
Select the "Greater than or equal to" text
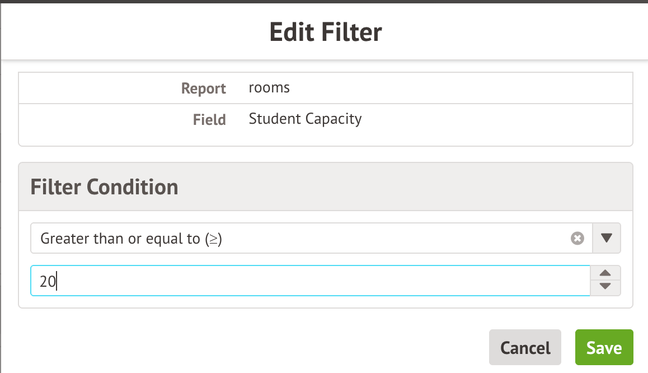click(120, 239)
